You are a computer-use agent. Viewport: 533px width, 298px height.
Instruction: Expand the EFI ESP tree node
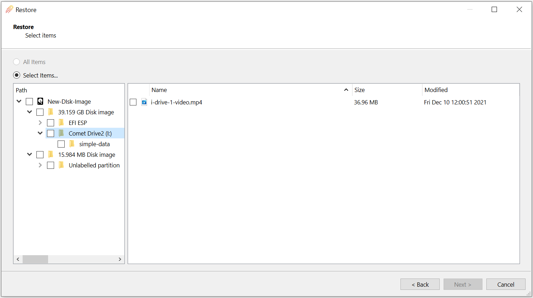40,123
